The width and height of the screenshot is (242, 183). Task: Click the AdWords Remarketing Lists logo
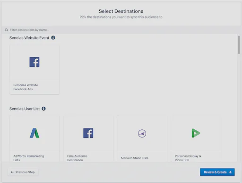tap(35, 133)
